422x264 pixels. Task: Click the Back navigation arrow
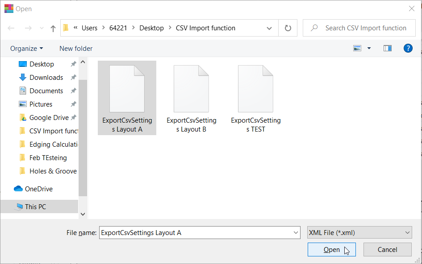pyautogui.click(x=11, y=28)
